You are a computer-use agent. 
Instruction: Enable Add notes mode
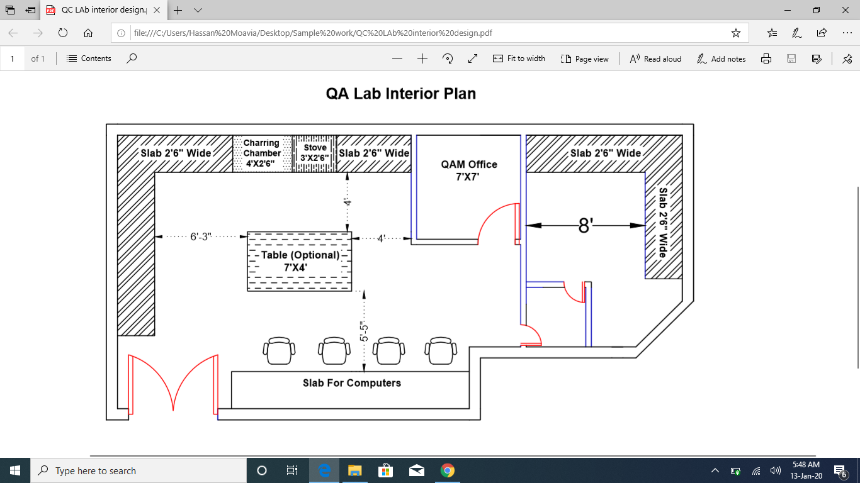(721, 58)
